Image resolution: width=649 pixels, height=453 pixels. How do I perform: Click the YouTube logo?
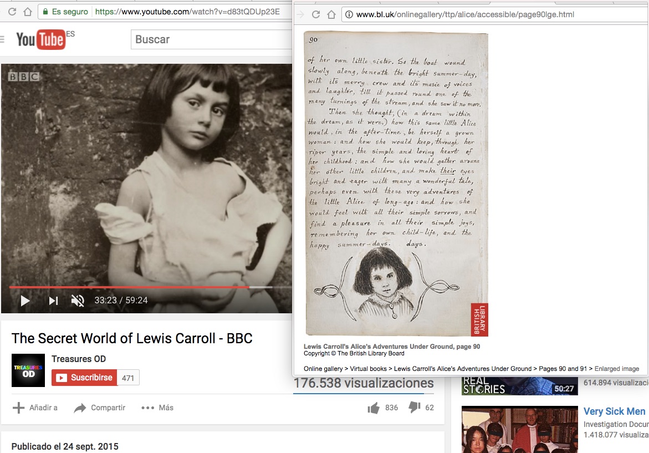(40, 40)
